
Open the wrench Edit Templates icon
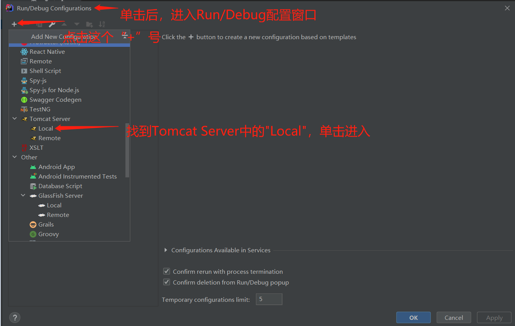click(52, 24)
